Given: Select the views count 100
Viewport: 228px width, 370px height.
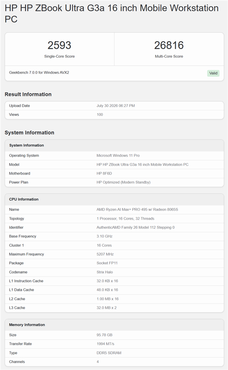Looking at the screenshot, I should [x=100, y=115].
